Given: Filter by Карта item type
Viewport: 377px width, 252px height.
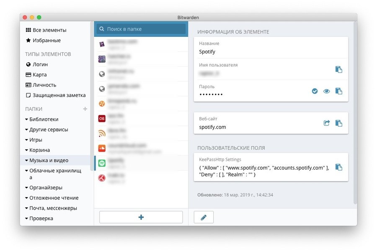Looking at the screenshot, I should [36, 74].
